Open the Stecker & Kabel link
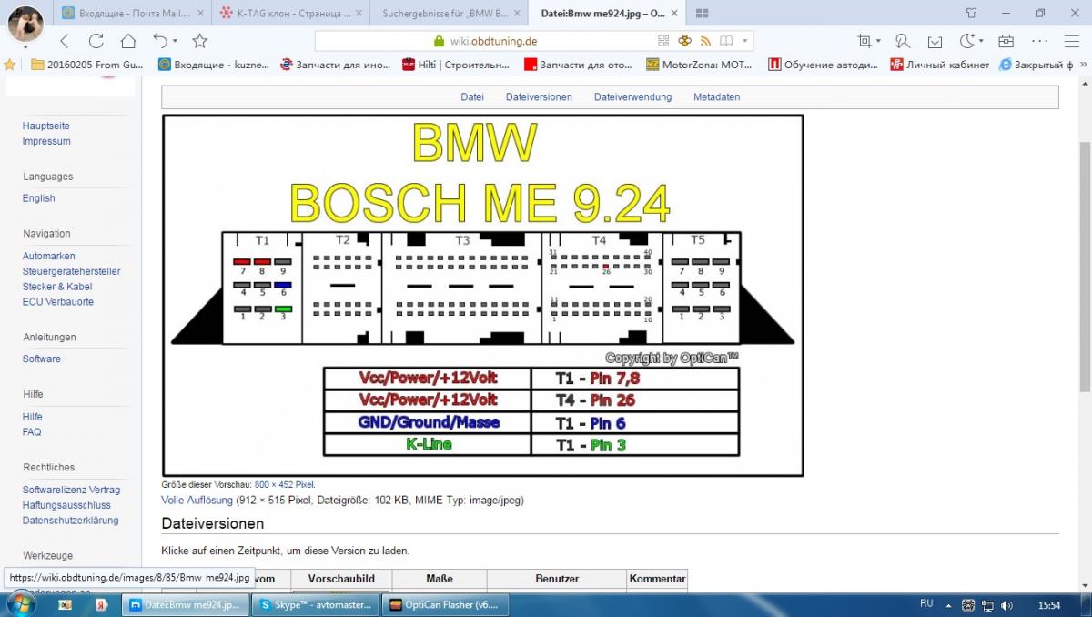1092x617 pixels. (57, 287)
